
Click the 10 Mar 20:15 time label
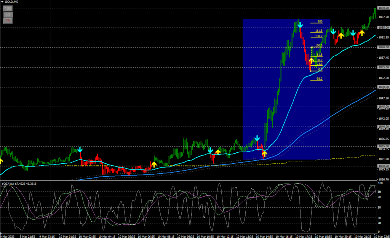click(x=343, y=236)
